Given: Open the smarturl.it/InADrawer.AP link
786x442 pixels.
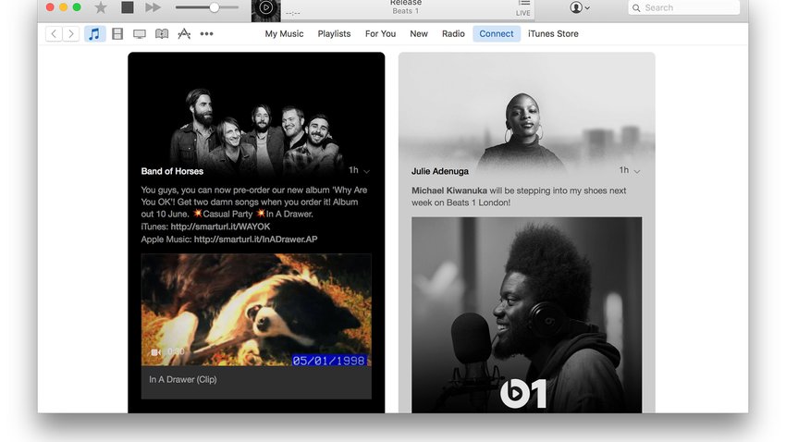Looking at the screenshot, I should pos(255,239).
